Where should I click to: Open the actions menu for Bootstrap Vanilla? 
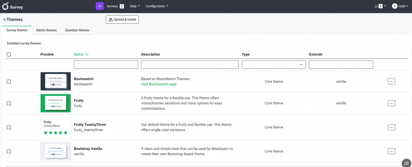(x=391, y=151)
